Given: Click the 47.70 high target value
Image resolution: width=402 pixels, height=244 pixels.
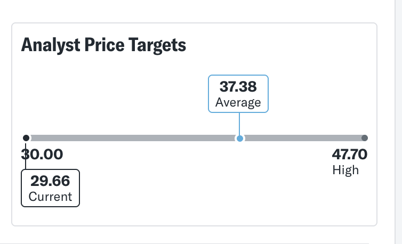Looking at the screenshot, I should tap(350, 155).
